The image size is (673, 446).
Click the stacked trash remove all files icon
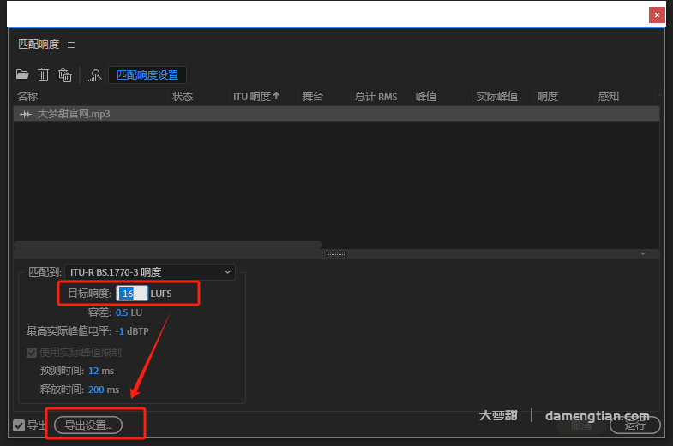coord(64,75)
